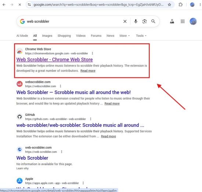Viewport: 202px width, 192px height.
Task: Click the apps.apple.com breadcrumb URL
Action: (x=52, y=183)
